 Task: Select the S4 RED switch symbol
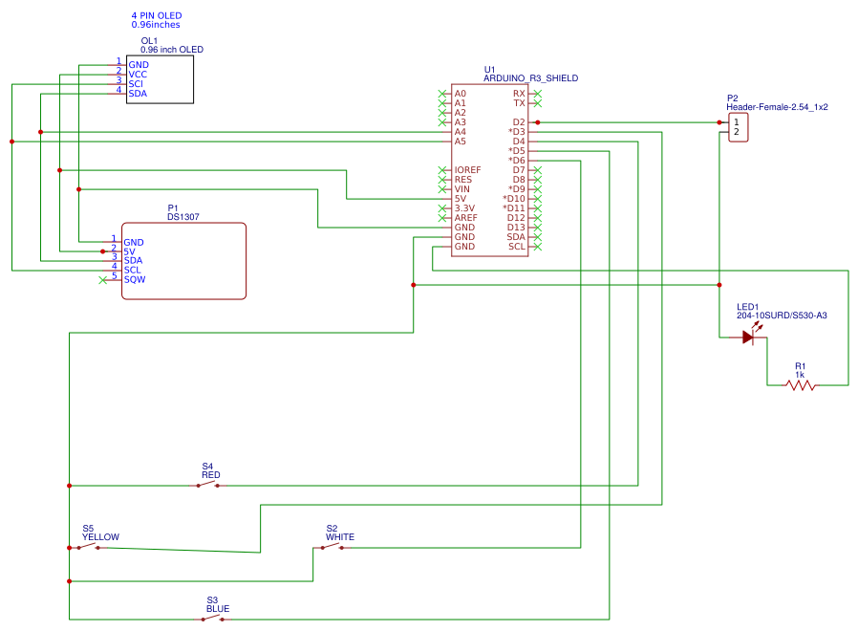pyautogui.click(x=208, y=485)
